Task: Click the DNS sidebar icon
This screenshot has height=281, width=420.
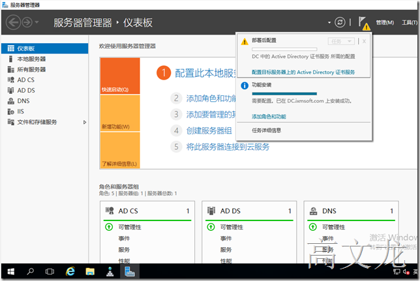Action: coord(10,101)
